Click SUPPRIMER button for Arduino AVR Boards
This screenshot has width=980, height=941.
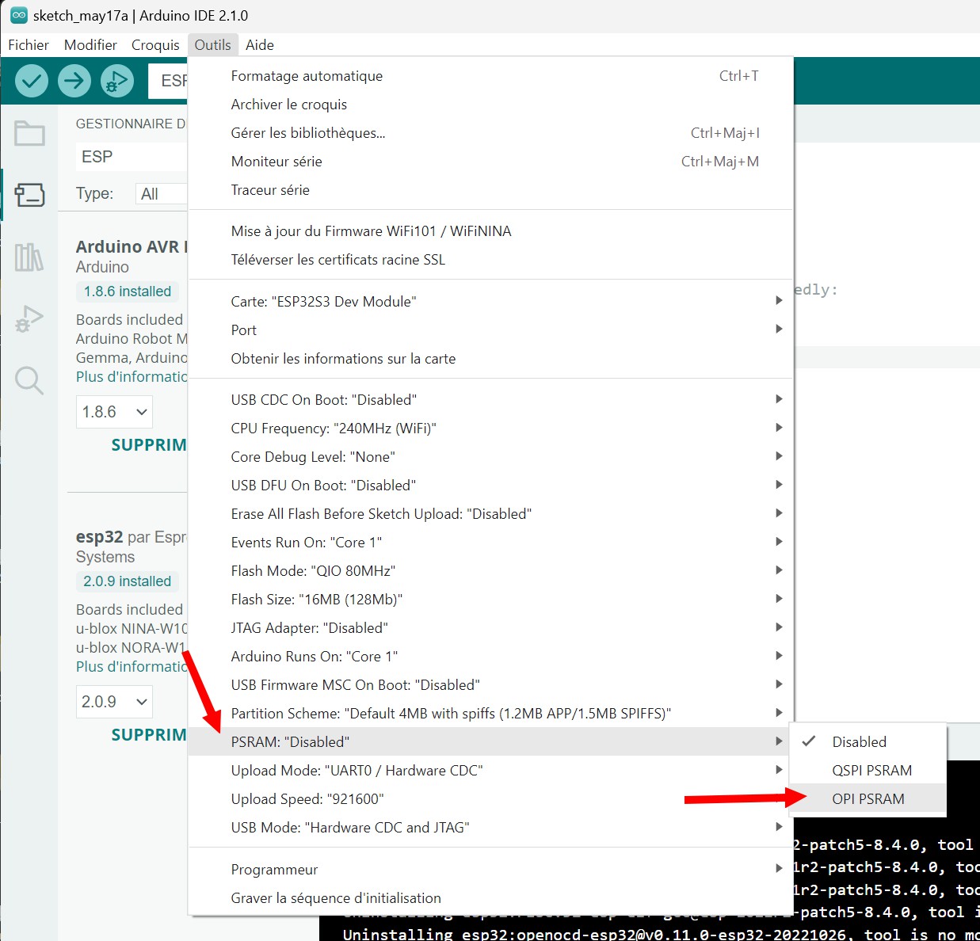pyautogui.click(x=149, y=445)
